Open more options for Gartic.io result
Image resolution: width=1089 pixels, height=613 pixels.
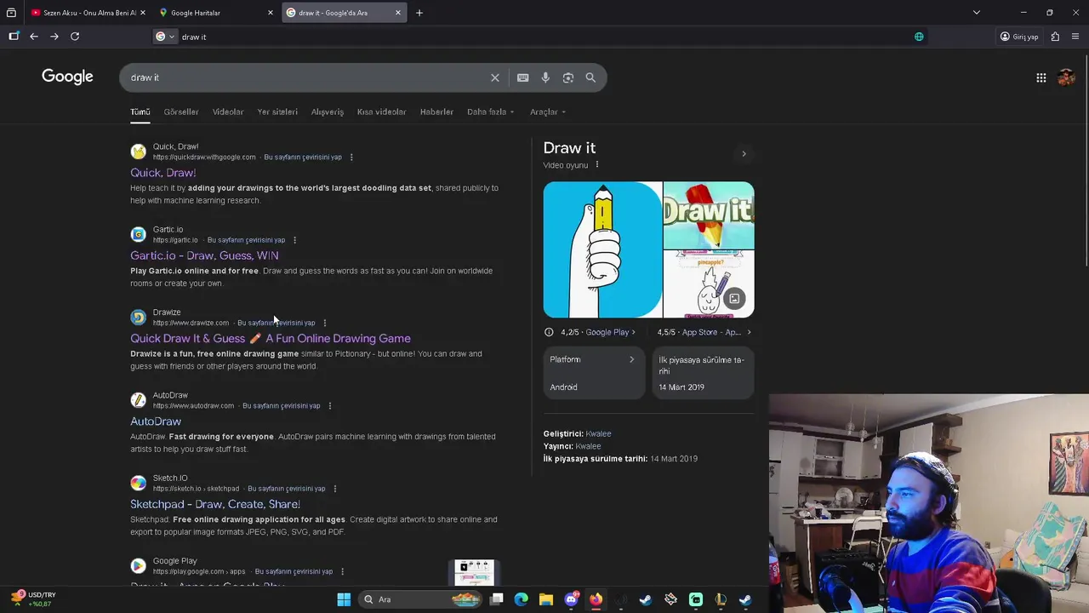point(294,240)
